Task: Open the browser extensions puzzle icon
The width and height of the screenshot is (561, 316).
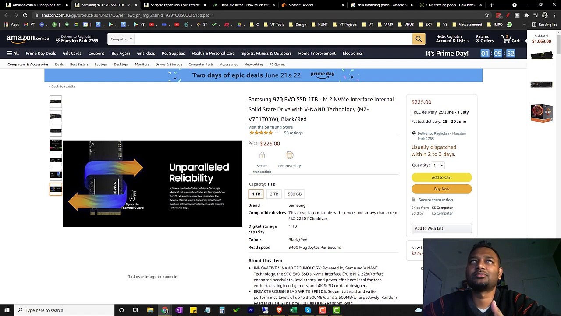Action: (526, 15)
